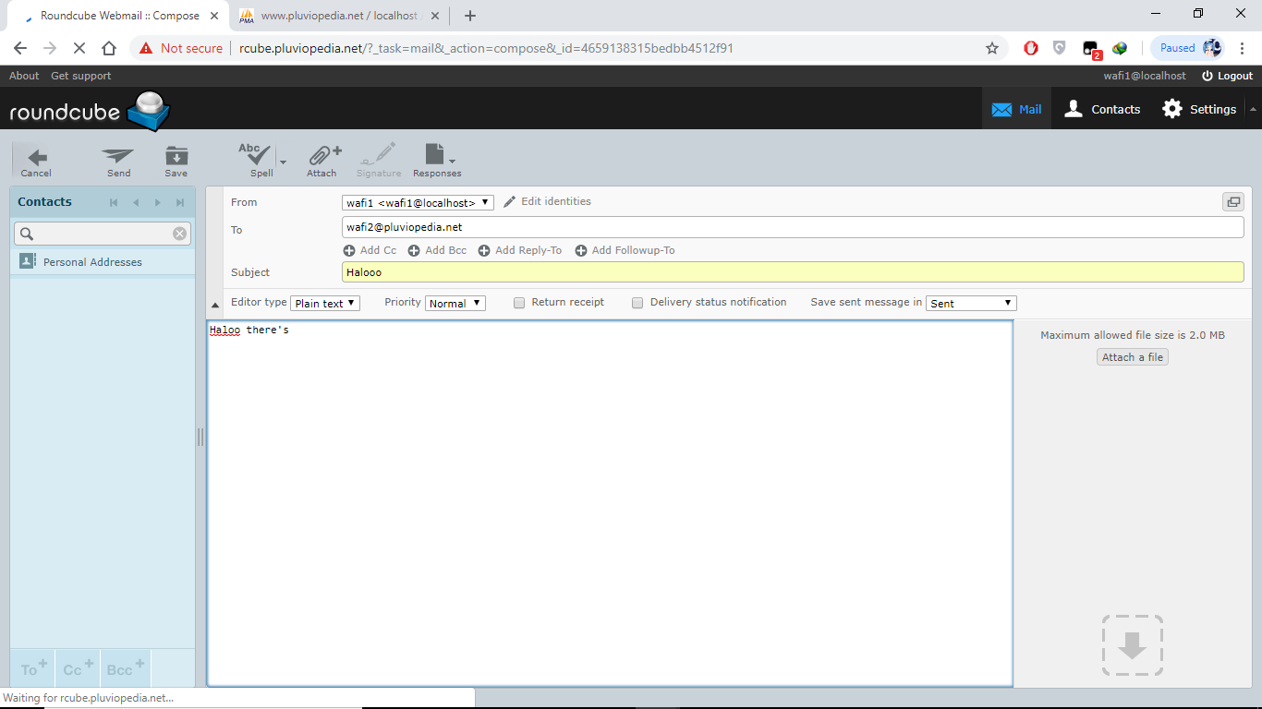Enable Delivery status notification checkbox
Image resolution: width=1262 pixels, height=709 pixels.
[637, 303]
